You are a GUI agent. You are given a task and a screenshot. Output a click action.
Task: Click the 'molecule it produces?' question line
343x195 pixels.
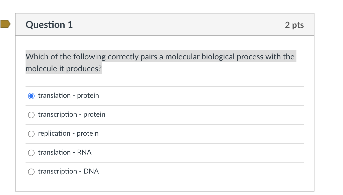coord(64,69)
